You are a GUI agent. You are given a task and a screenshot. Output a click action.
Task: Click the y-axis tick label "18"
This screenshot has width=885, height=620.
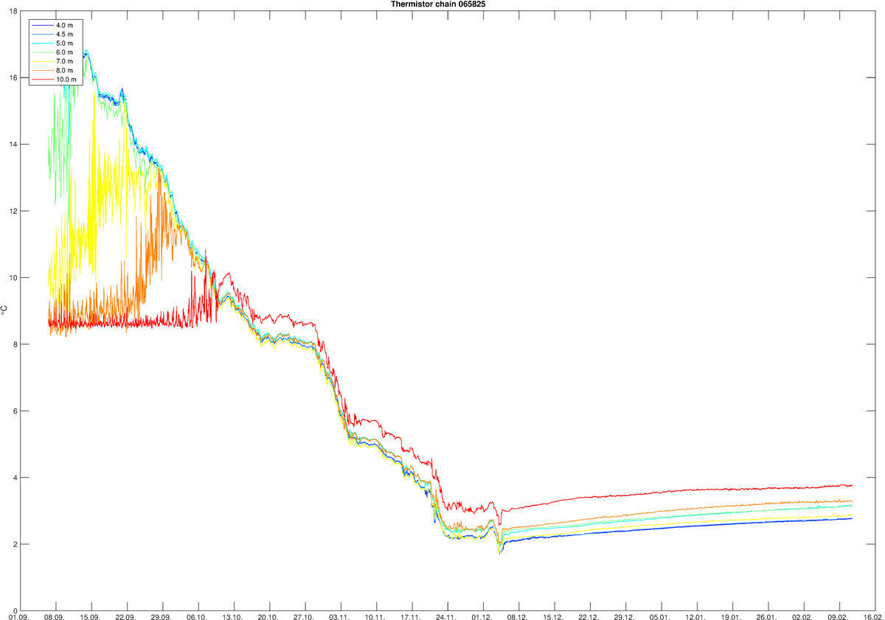pyautogui.click(x=13, y=11)
